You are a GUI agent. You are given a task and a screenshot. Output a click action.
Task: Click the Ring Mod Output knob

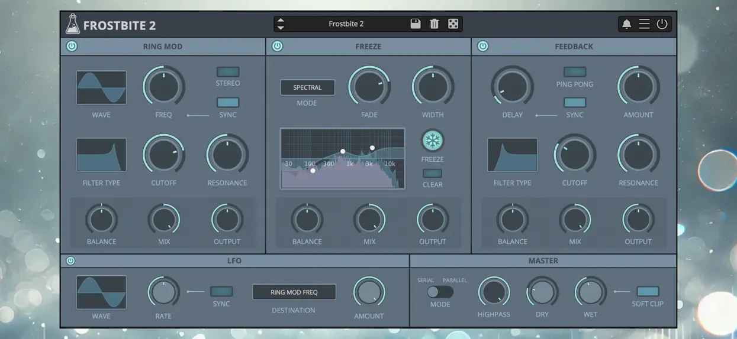(x=227, y=220)
